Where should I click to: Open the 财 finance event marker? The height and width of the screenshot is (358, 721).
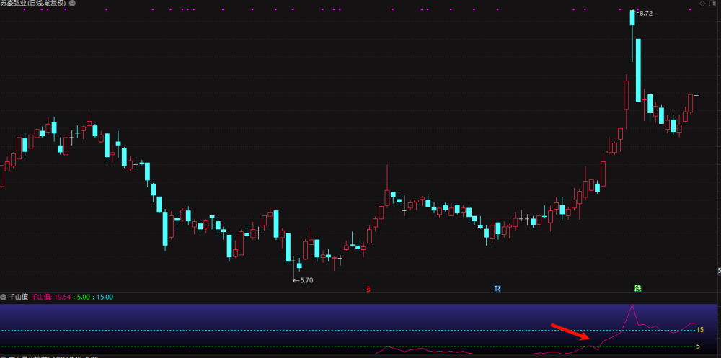tap(497, 289)
